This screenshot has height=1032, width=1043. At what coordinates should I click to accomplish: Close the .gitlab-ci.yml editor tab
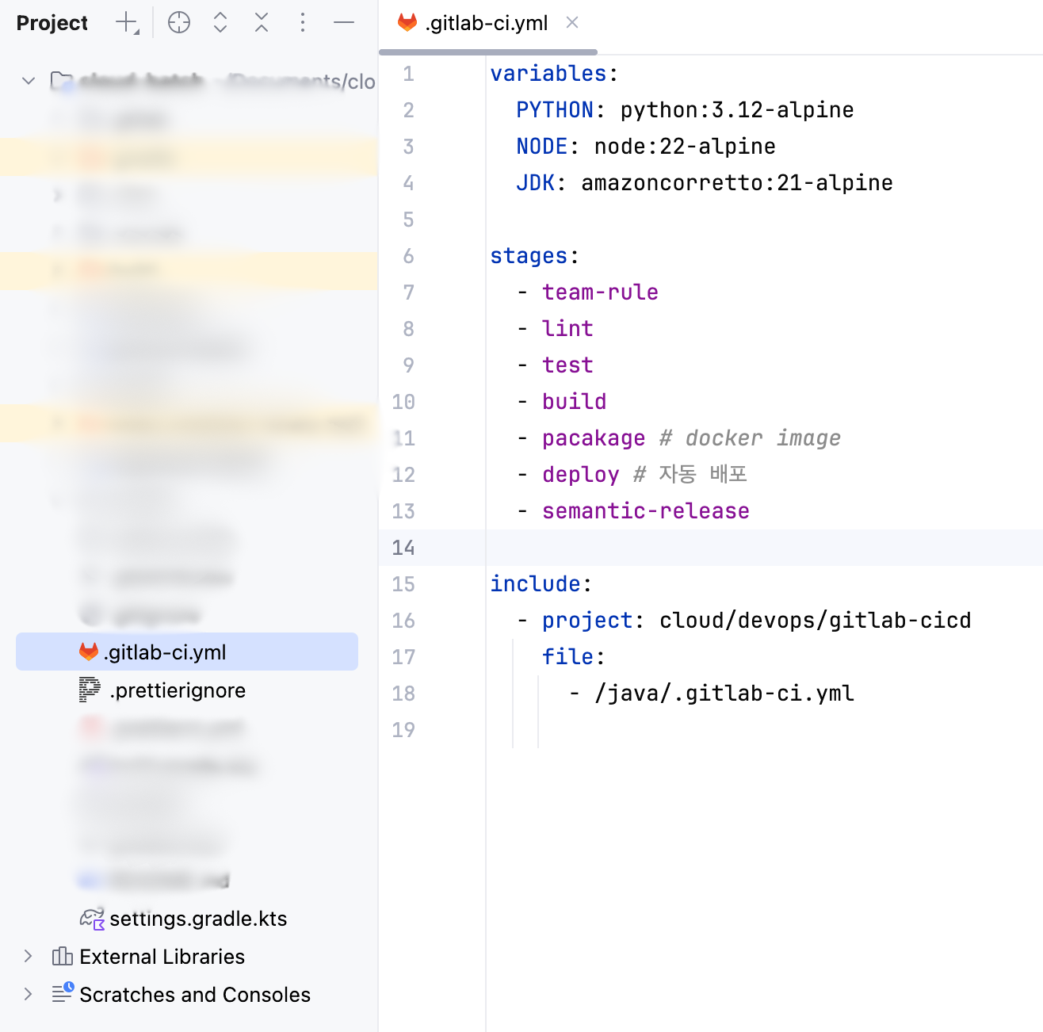point(572,23)
